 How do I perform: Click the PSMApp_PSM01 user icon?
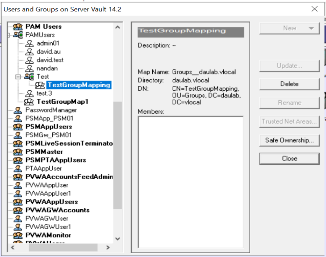click(x=18, y=118)
